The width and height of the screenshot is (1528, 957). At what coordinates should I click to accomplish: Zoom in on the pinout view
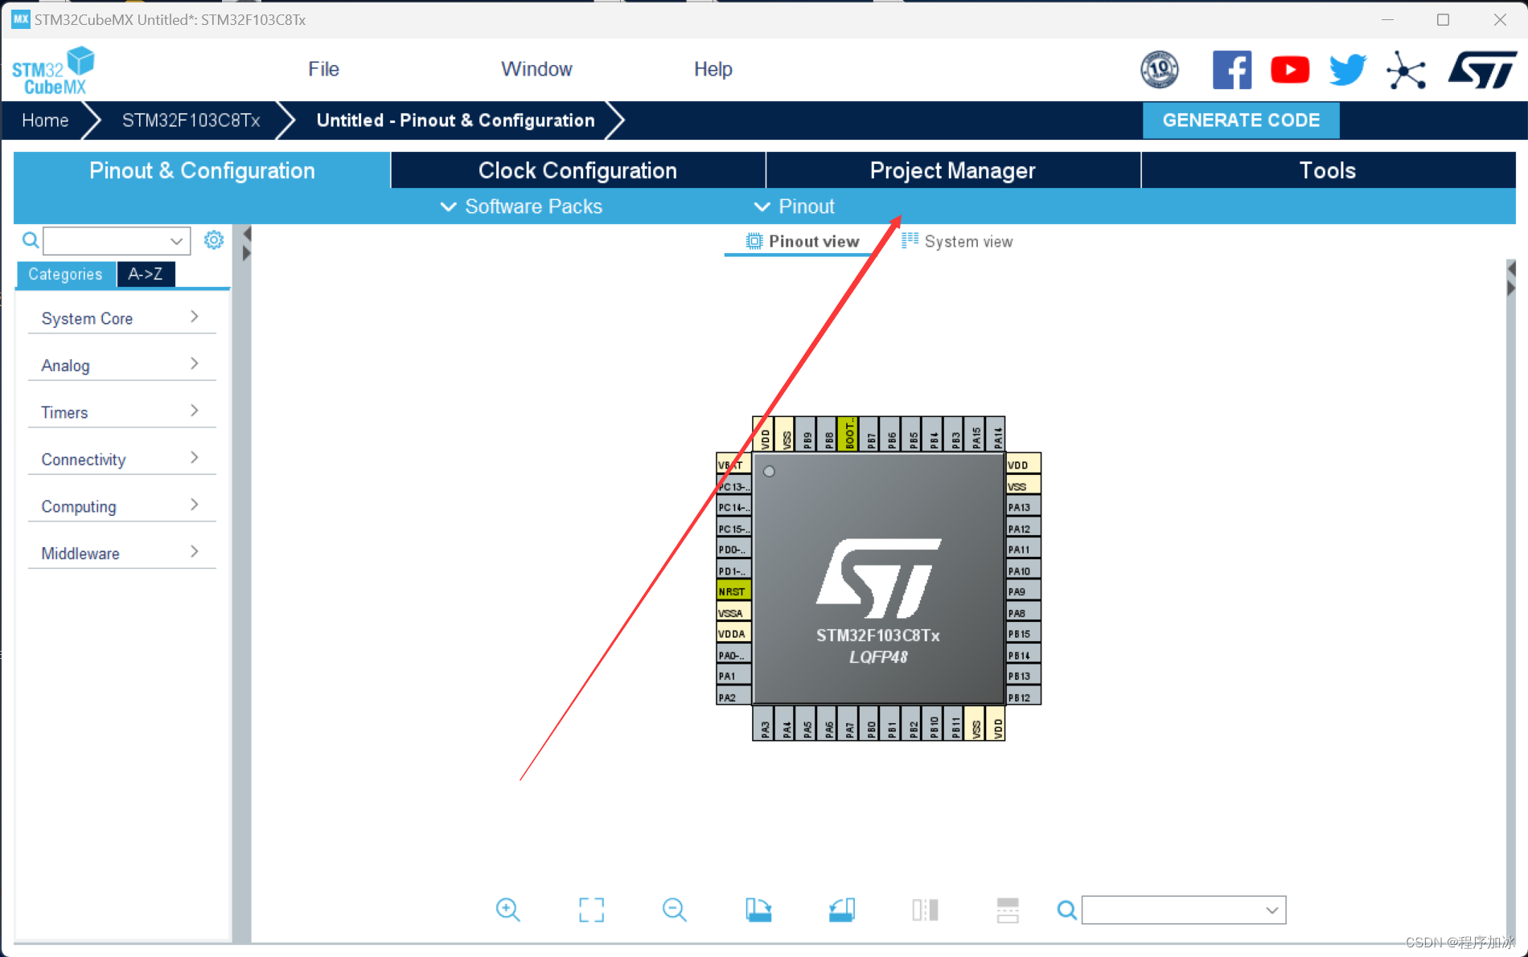click(x=507, y=910)
